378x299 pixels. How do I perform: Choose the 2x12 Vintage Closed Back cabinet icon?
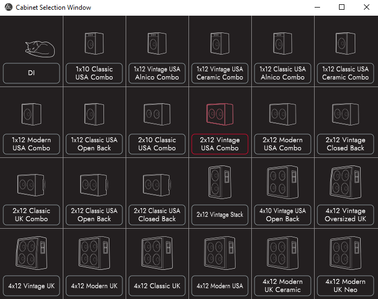pos(346,114)
